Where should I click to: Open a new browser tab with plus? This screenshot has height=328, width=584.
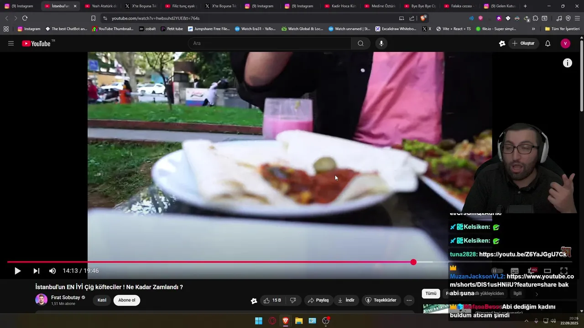(x=525, y=6)
